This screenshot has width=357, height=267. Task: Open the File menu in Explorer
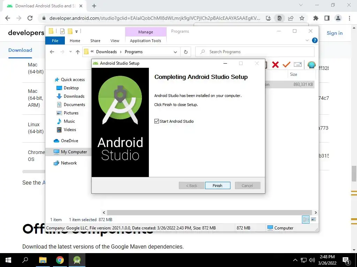[x=55, y=41]
